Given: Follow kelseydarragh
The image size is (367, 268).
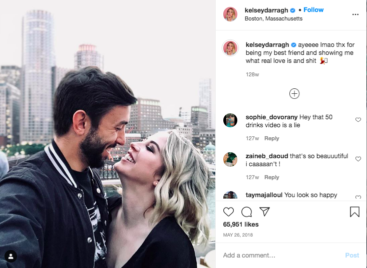Looking at the screenshot, I should coord(313,10).
